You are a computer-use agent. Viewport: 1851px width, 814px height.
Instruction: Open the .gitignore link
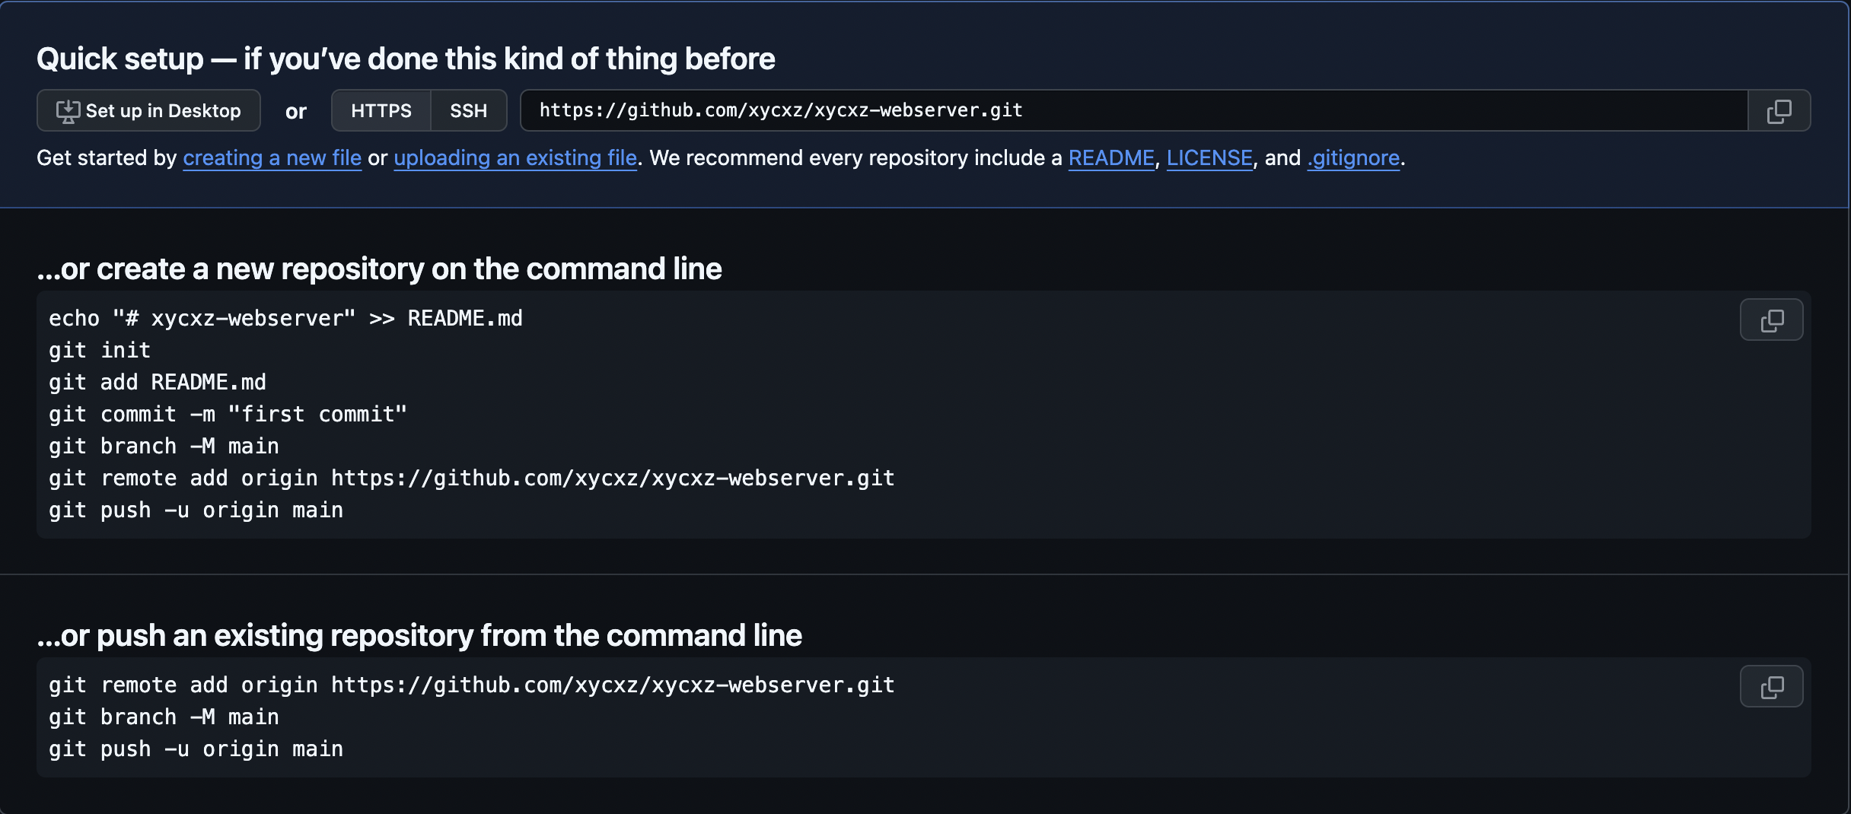(x=1352, y=157)
